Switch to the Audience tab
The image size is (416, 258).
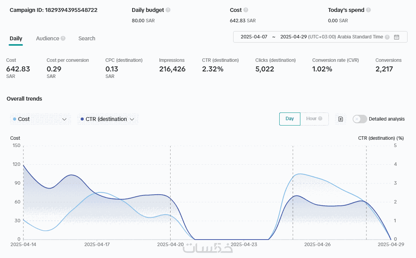(x=48, y=38)
